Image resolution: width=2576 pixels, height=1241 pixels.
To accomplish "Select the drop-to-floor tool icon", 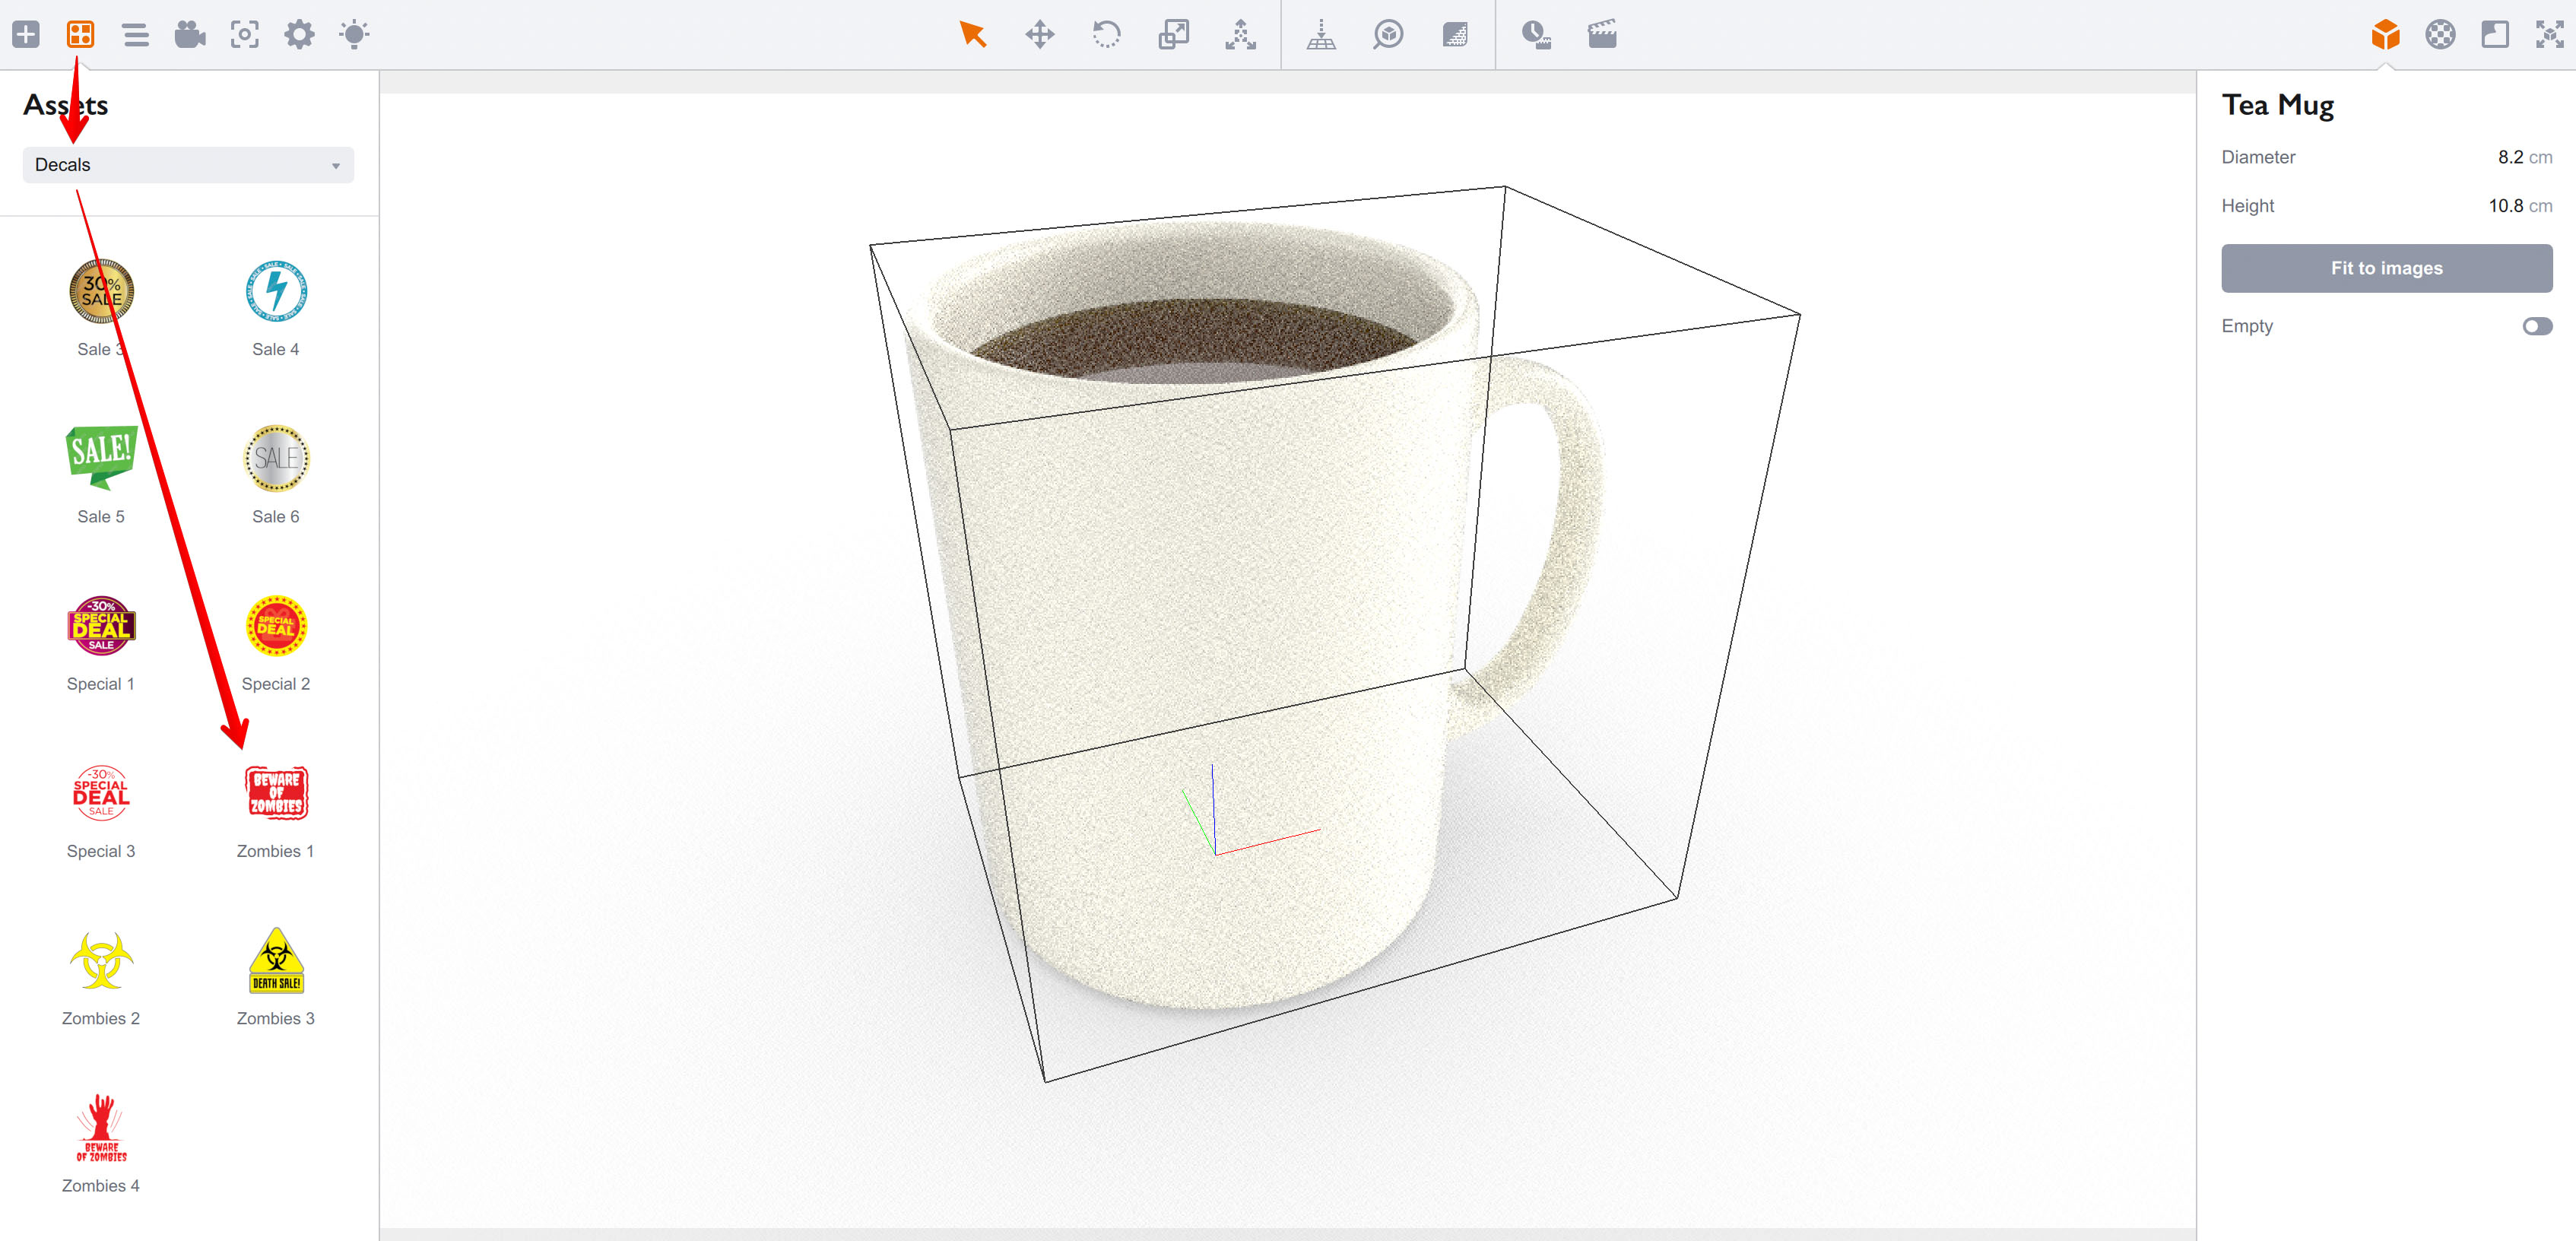I will (x=1322, y=34).
